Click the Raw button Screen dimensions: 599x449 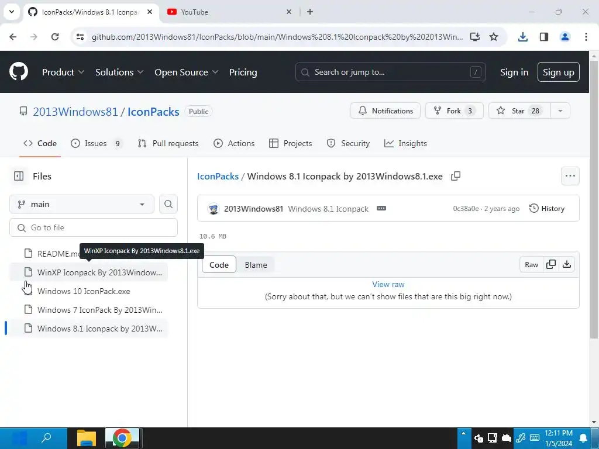click(531, 265)
